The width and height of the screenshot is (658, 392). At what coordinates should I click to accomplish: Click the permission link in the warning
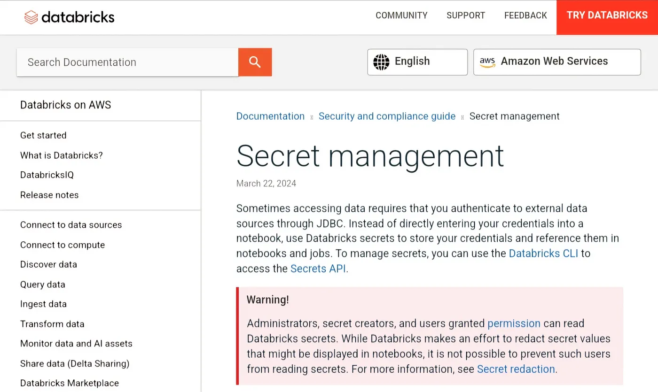click(514, 323)
